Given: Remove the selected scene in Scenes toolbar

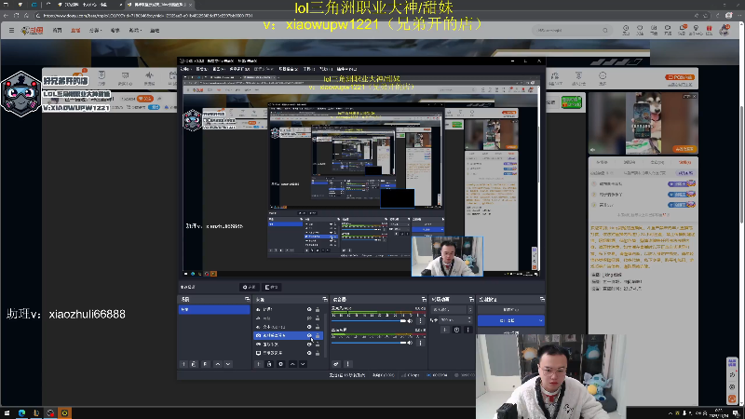Looking at the screenshot, I should click(x=194, y=364).
